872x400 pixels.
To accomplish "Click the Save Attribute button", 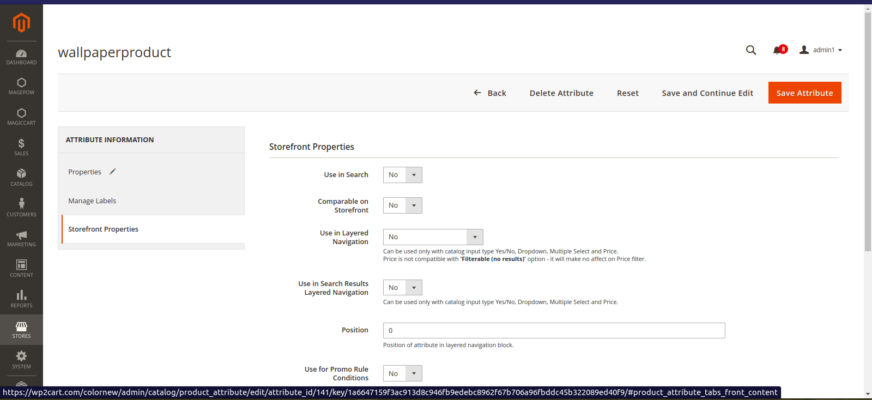I will (804, 93).
